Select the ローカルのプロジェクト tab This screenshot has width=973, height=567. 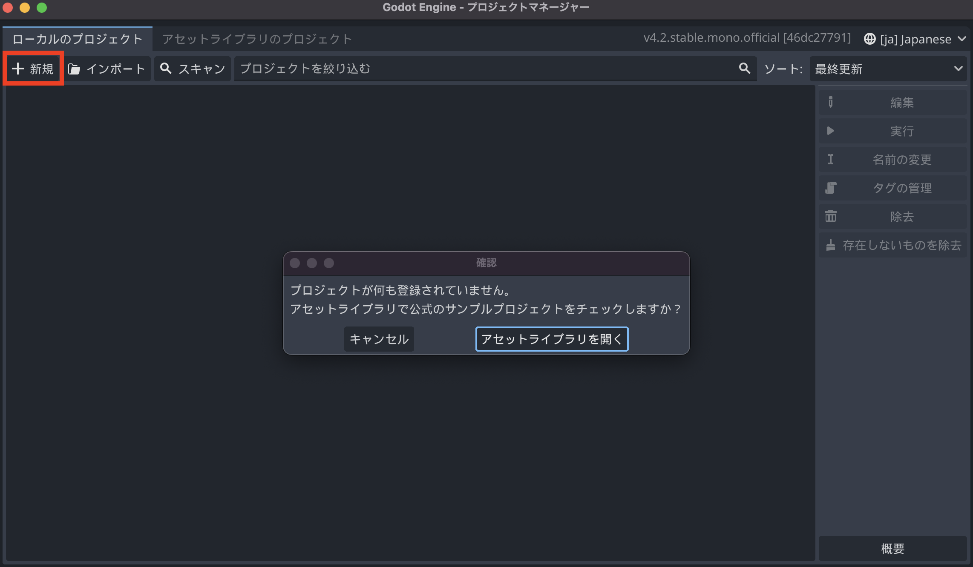click(77, 39)
